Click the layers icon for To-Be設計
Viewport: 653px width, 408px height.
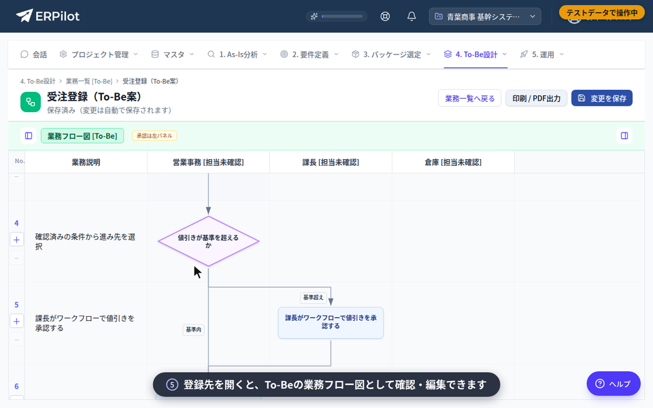[448, 54]
